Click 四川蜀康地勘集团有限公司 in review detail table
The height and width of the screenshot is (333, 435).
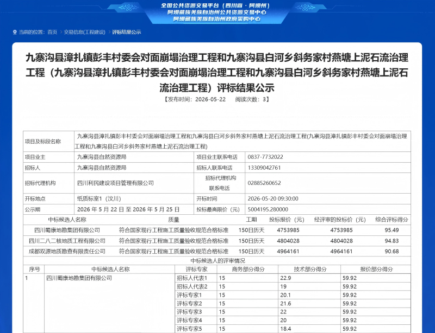pos(79,278)
